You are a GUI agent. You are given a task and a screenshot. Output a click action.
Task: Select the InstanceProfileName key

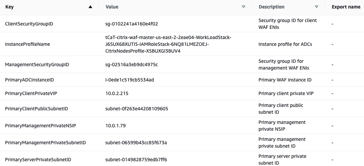tap(27, 44)
